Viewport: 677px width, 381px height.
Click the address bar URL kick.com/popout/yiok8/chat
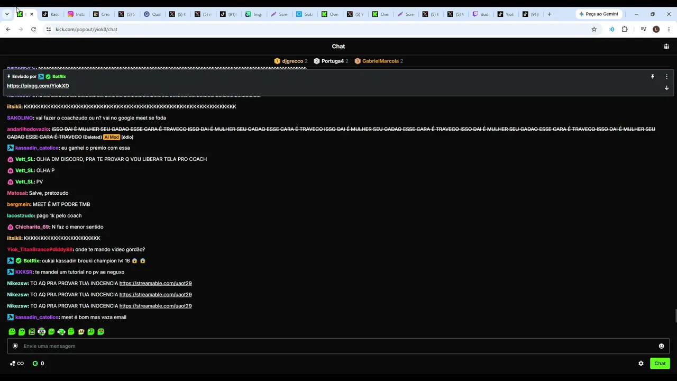point(87,29)
